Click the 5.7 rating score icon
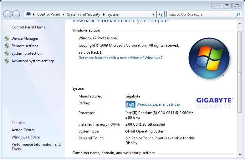245x160 pixels. point(130,104)
